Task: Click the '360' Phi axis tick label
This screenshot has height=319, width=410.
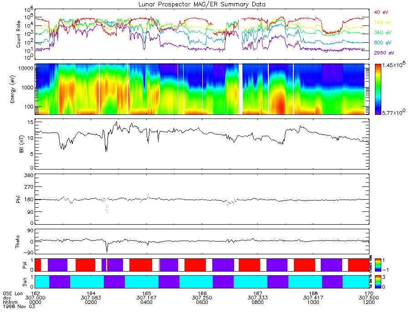Action: tap(29, 175)
